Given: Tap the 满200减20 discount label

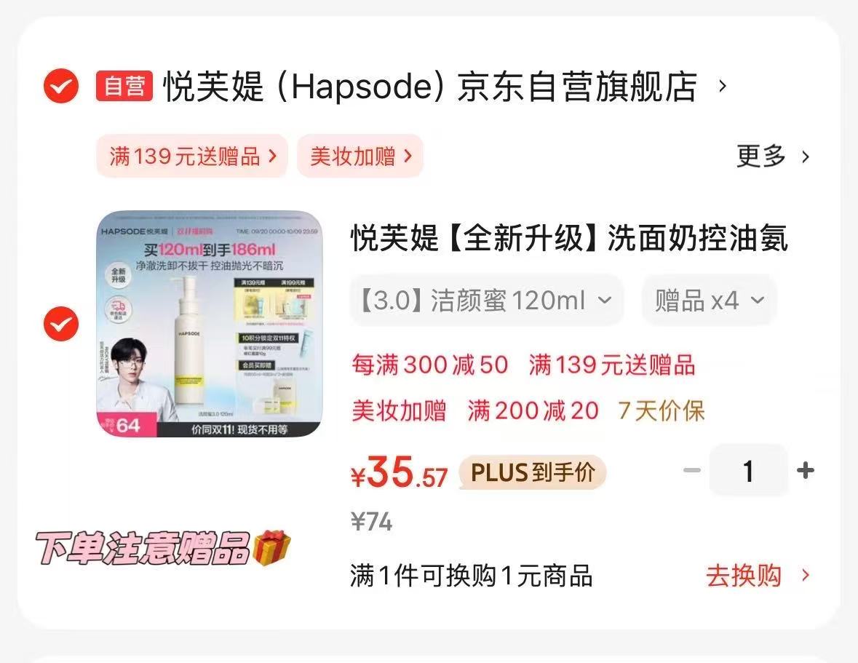Looking at the screenshot, I should (x=533, y=410).
